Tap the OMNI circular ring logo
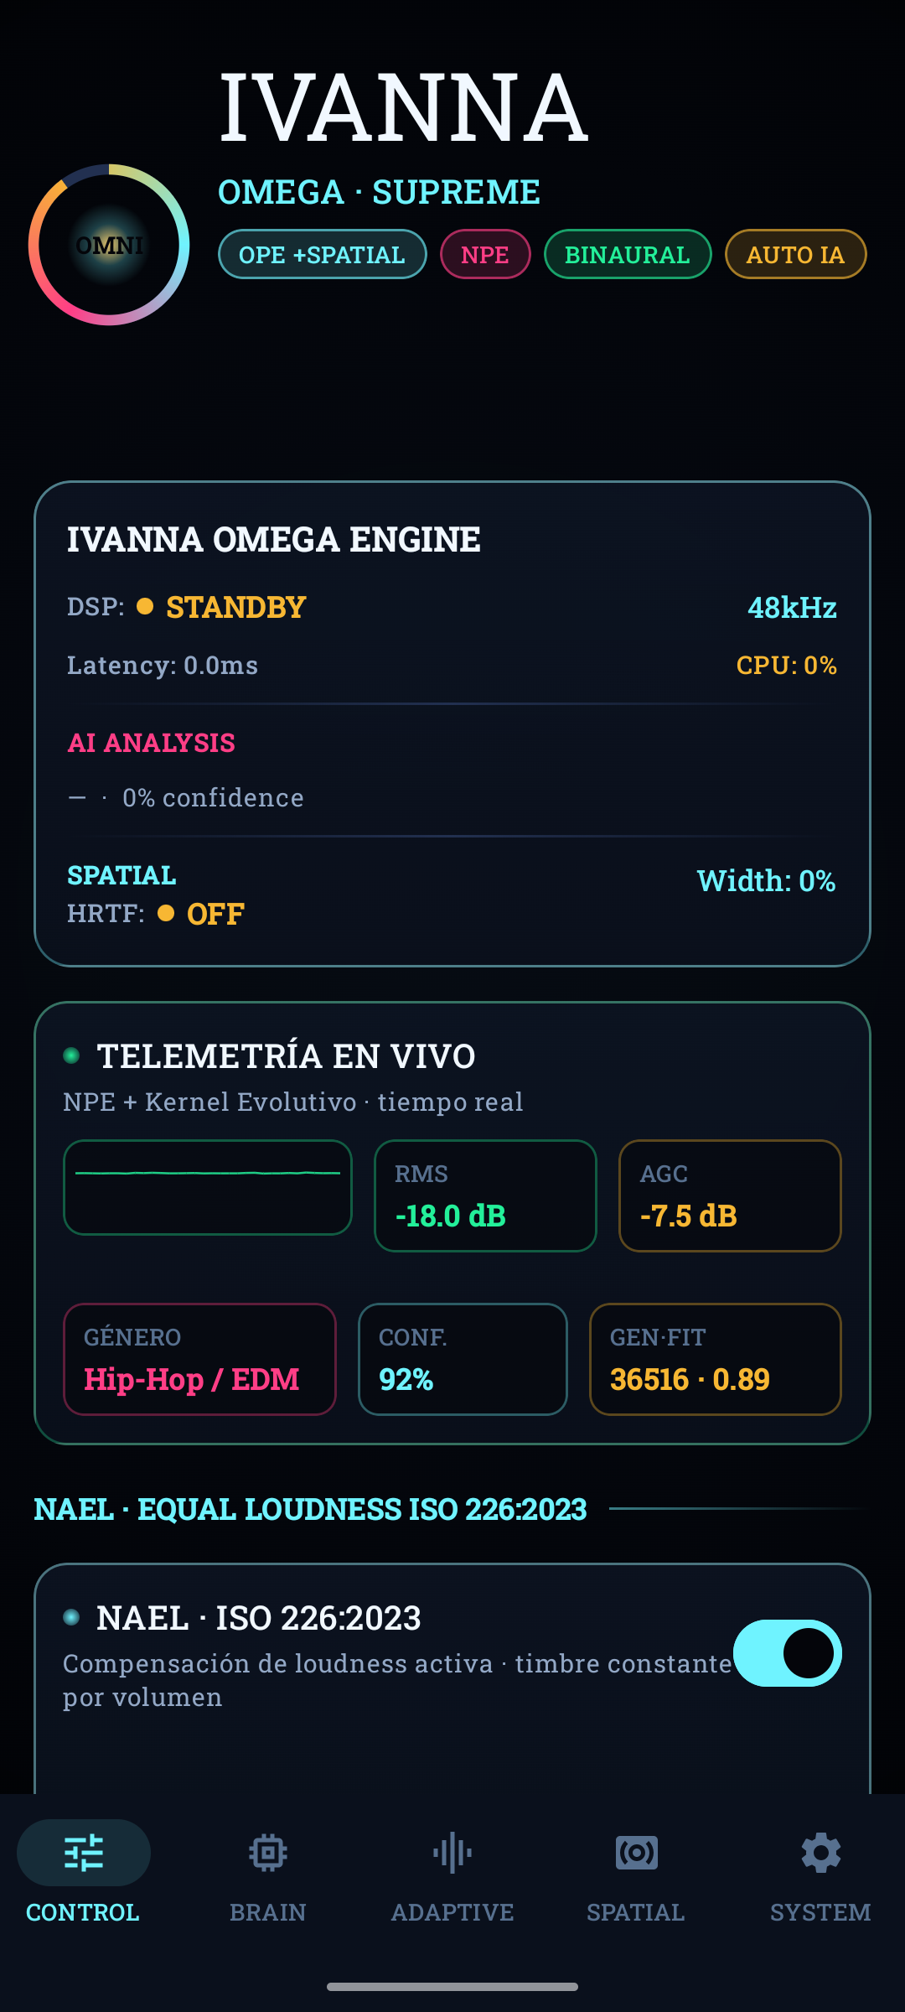Image resolution: width=905 pixels, height=2012 pixels. [109, 245]
